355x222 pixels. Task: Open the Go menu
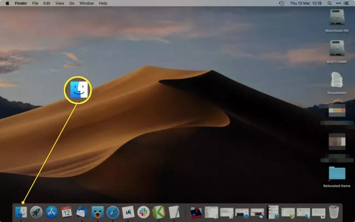click(72, 3)
